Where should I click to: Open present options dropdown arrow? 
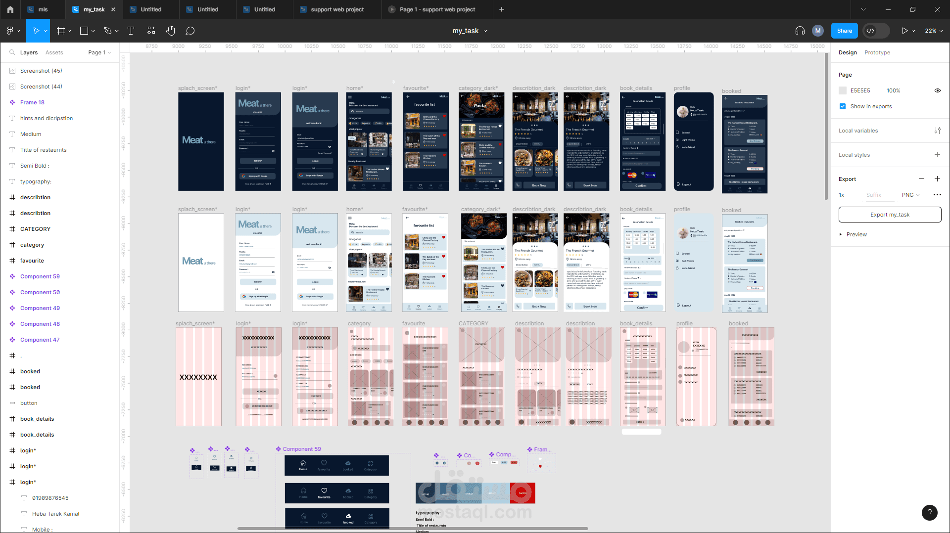tap(913, 31)
